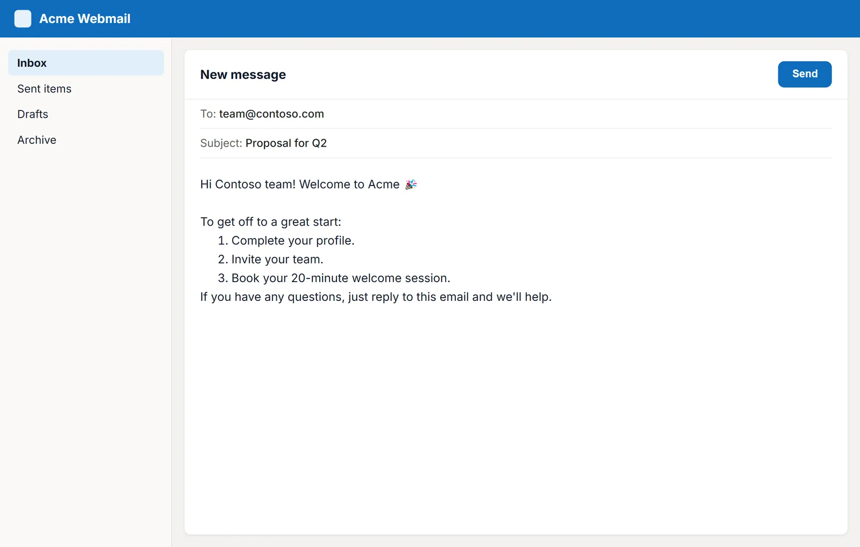Click the 'If you have any questions' sentence

pyautogui.click(x=376, y=297)
